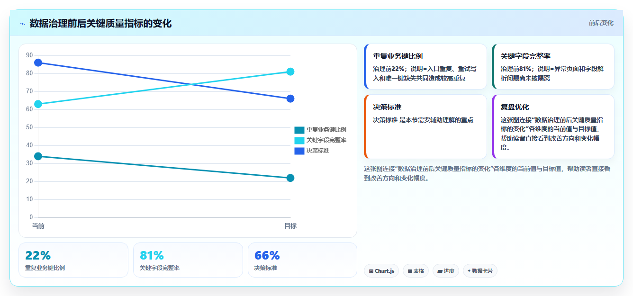Click the 治理前81% description text

(552, 73)
